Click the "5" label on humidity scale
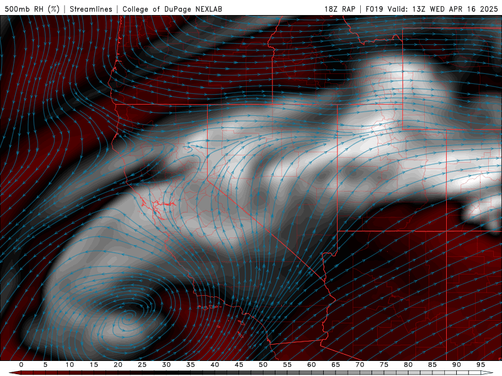502x376 pixels. (45, 365)
